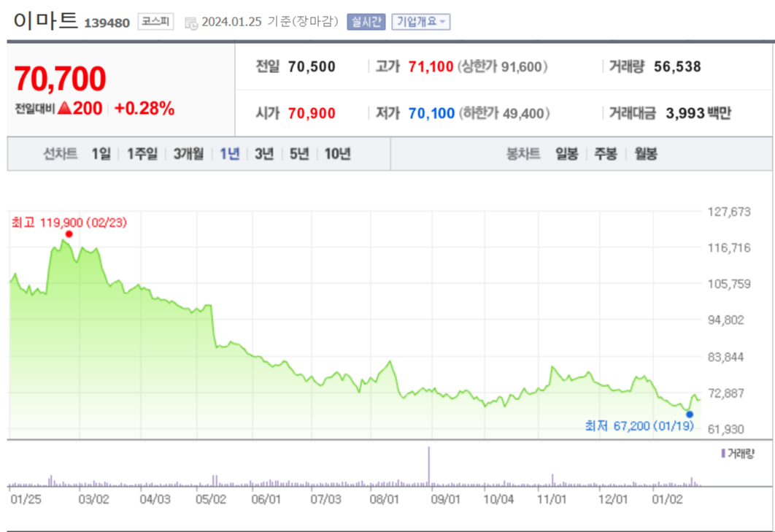This screenshot has width=775, height=532.
Task: Click the x-axis date 03/02
Action: [x=94, y=499]
